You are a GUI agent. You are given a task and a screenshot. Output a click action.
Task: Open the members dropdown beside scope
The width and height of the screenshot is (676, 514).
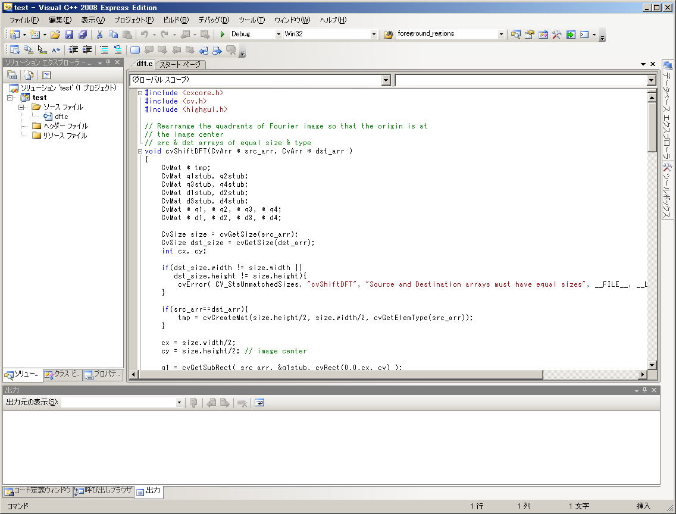(x=652, y=80)
